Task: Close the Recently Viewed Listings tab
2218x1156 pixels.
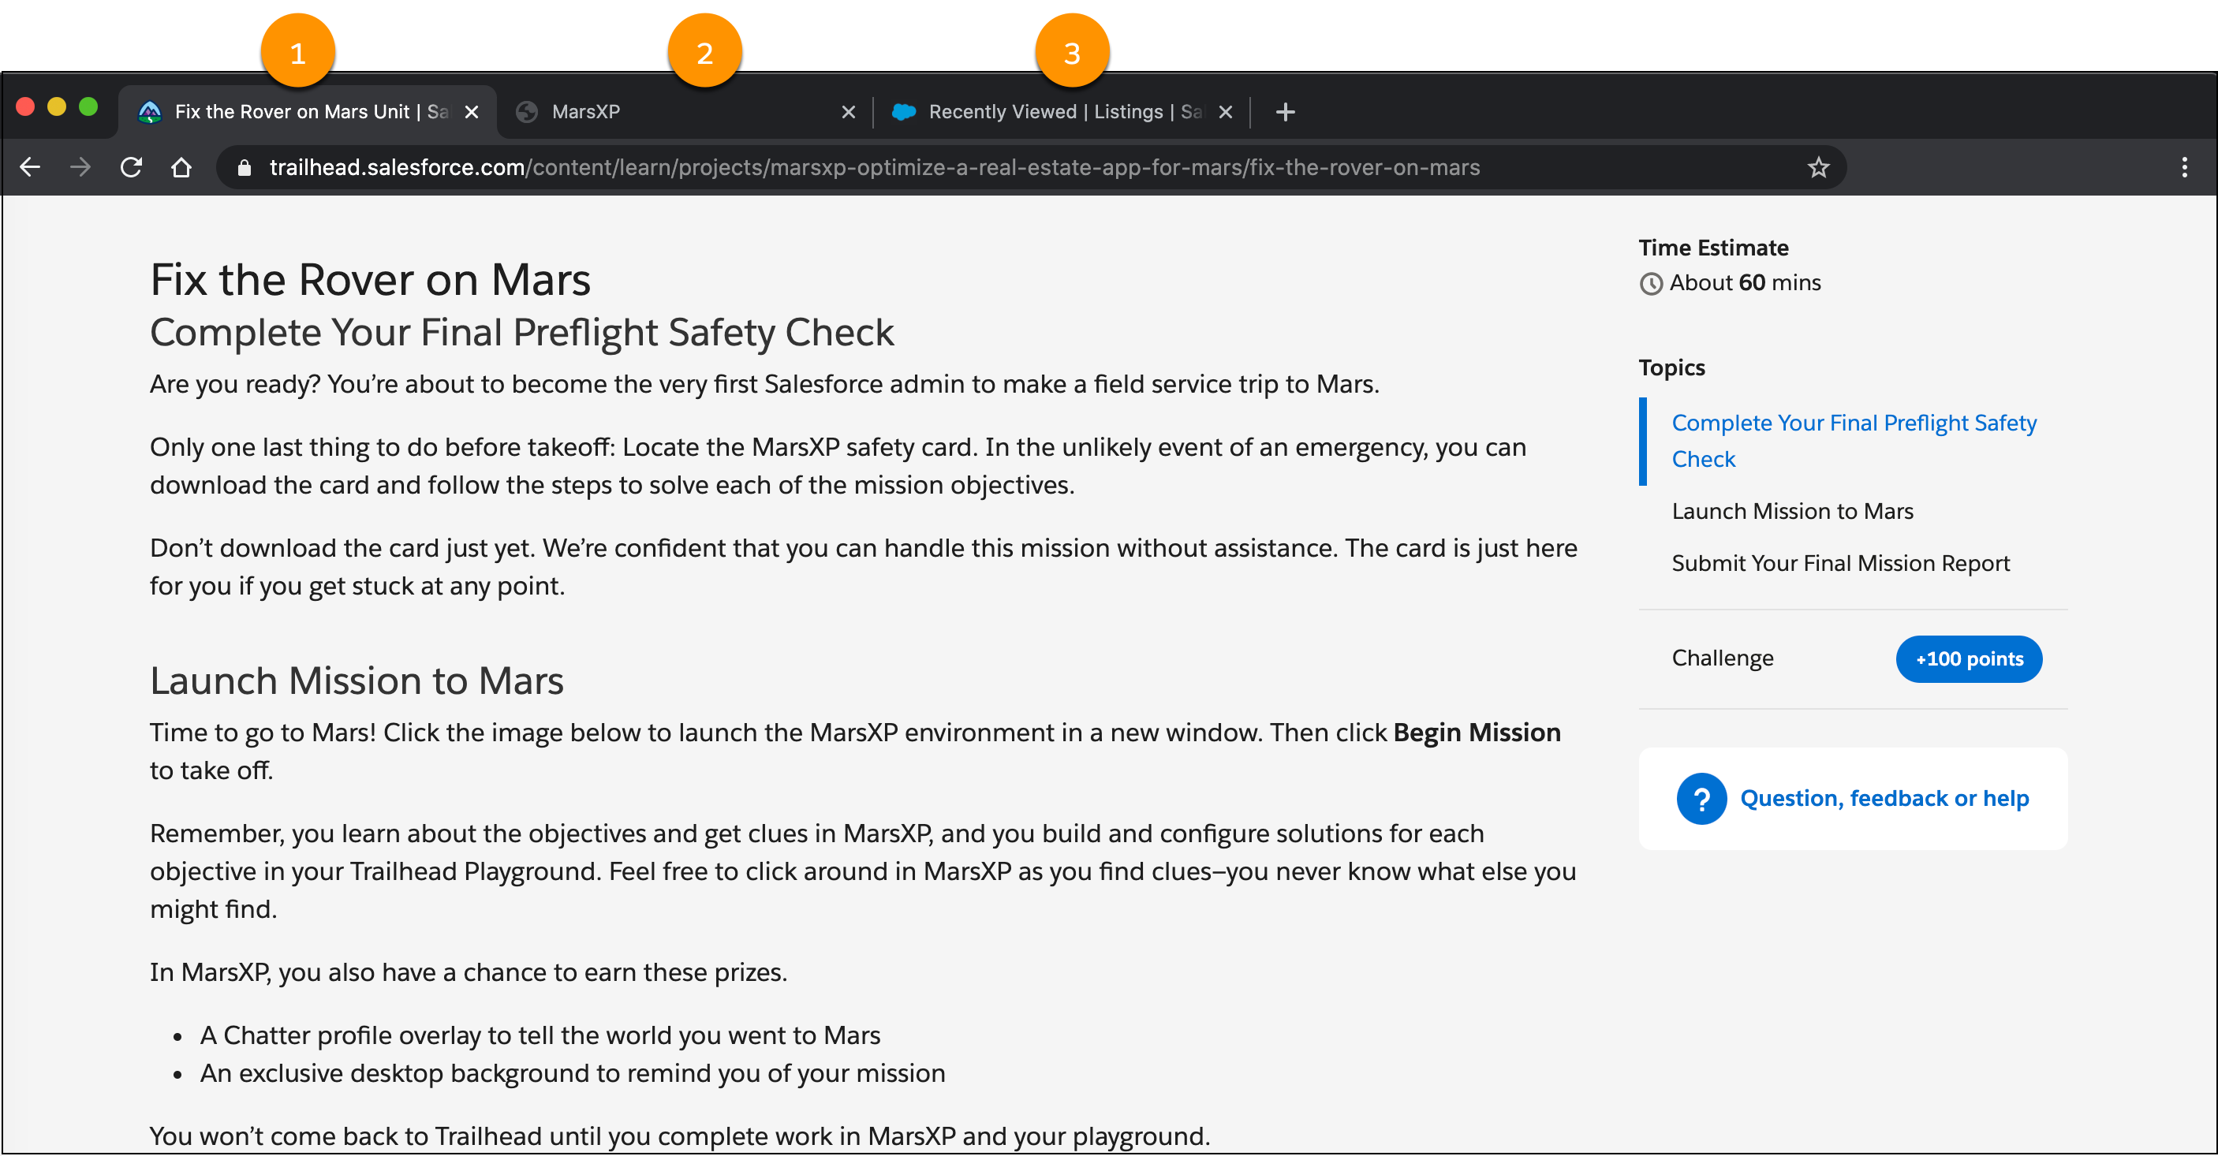Action: tap(1225, 112)
